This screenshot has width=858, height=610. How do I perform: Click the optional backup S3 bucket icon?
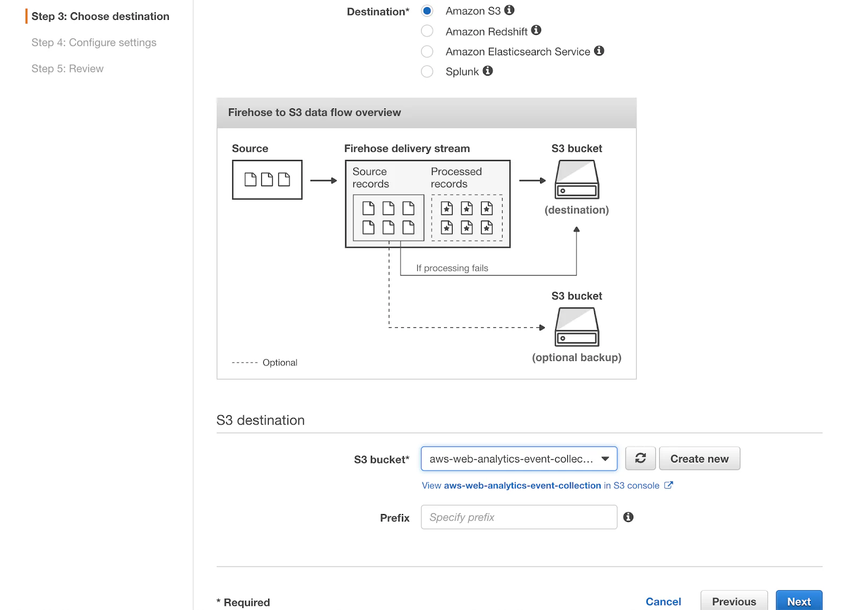pos(576,327)
